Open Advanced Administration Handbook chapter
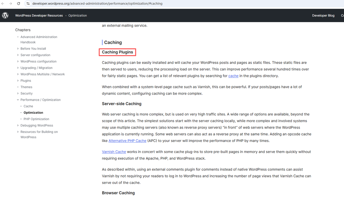Viewport: 344px width, 200px height. [x=39, y=40]
